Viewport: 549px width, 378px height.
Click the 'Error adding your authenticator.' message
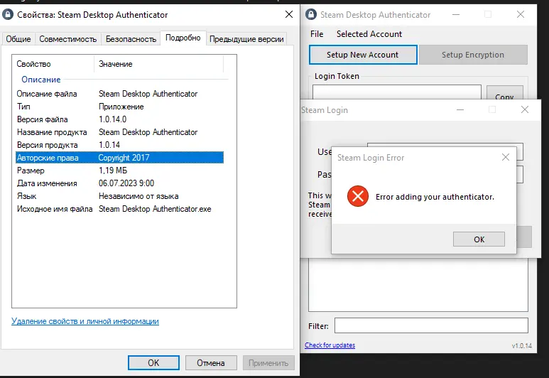point(435,197)
